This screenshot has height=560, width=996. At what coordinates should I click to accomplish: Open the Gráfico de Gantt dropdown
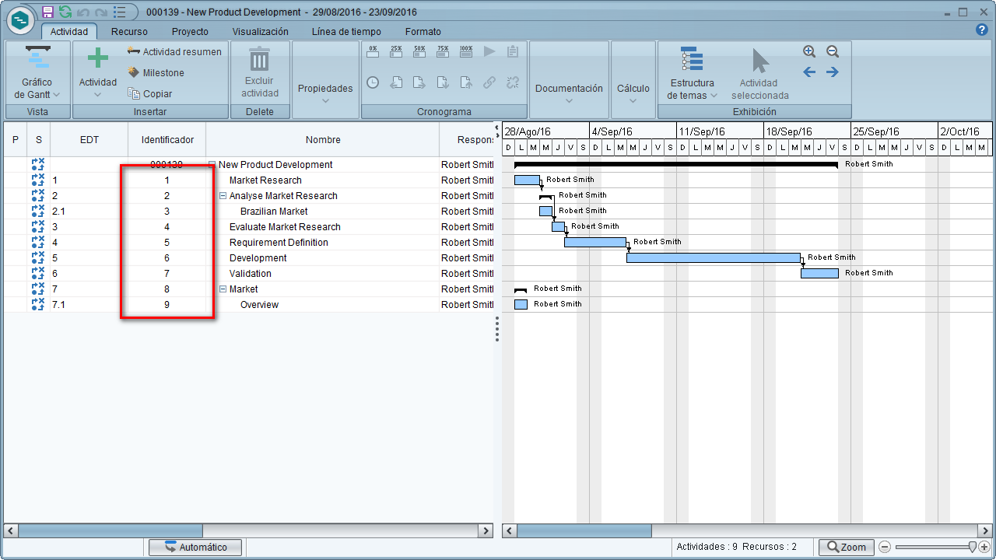coord(56,96)
